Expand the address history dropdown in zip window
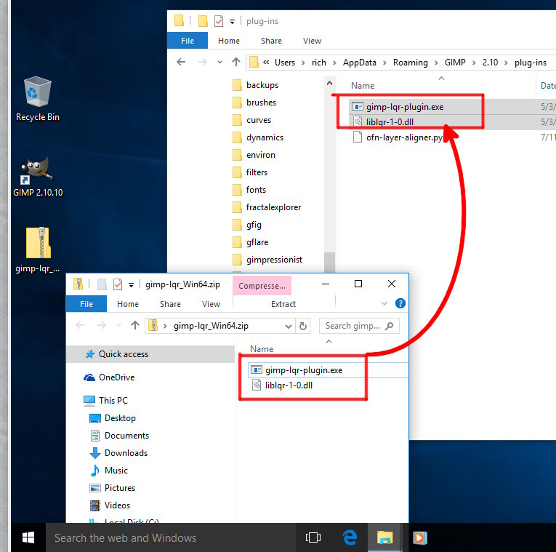The image size is (556, 552). tap(289, 327)
